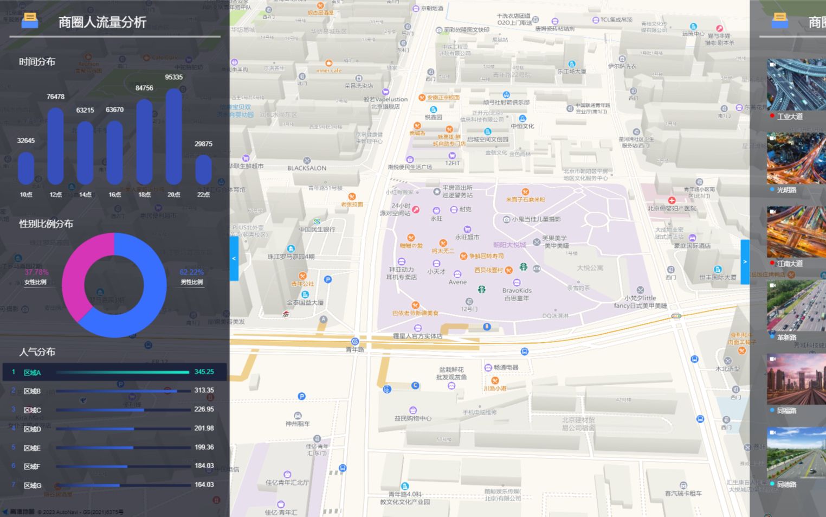
Task: Click the video camera icon on 同德路 feed
Action: pyautogui.click(x=773, y=432)
